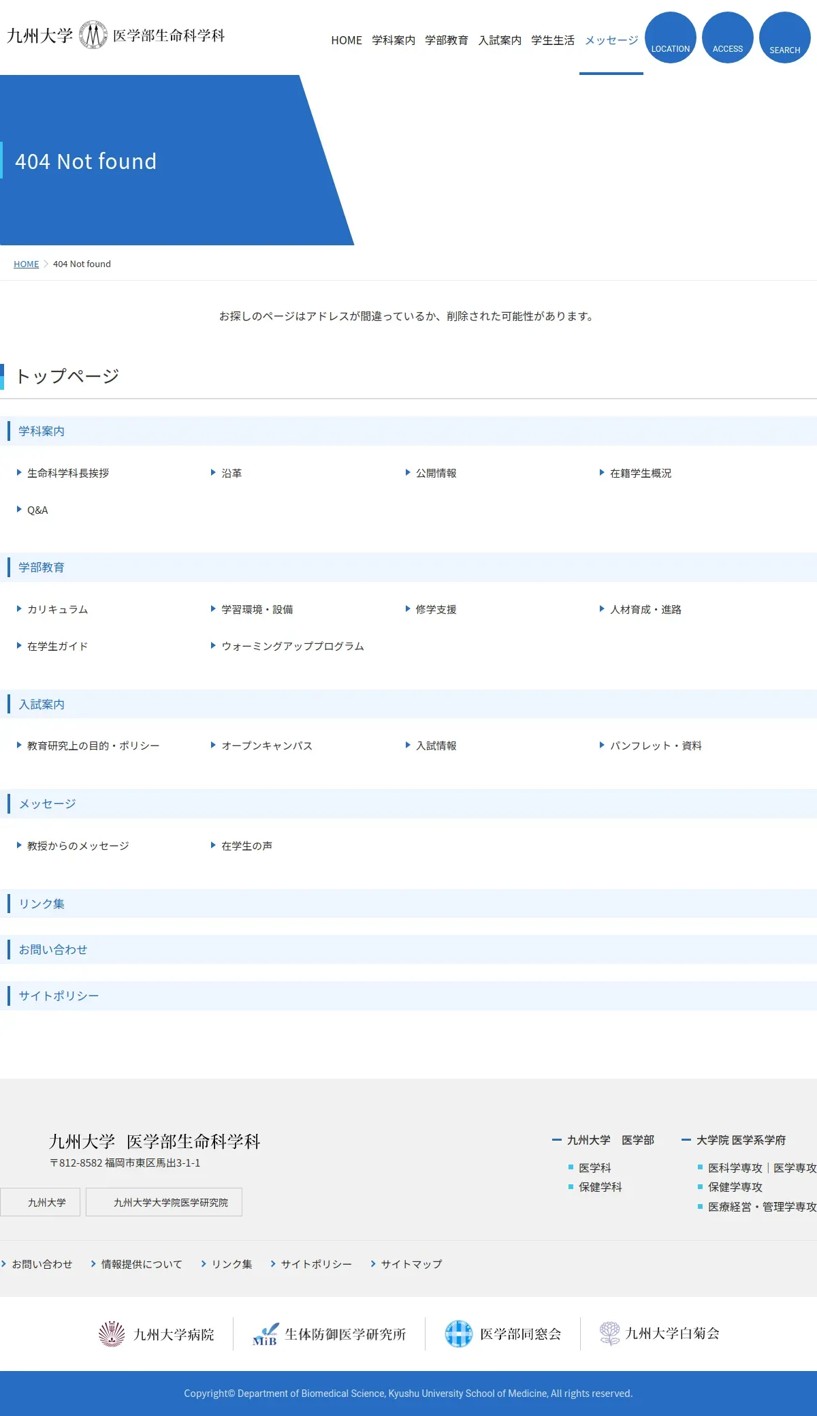Open the 学習環境・設備 link
This screenshot has width=817, height=1416.
[257, 609]
